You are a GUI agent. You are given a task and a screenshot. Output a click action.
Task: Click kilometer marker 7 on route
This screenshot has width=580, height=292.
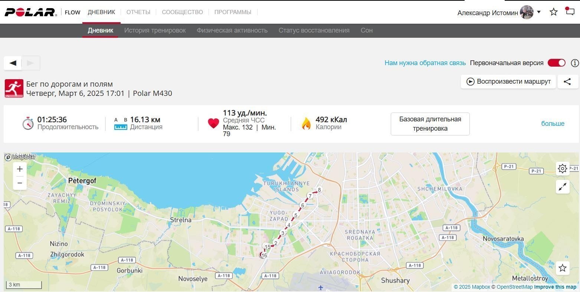pyautogui.click(x=310, y=196)
